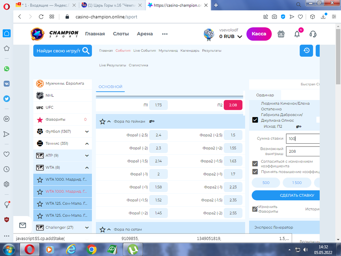Select the П1 odds 1.73
Viewport: 341px width, 256px height.
point(158,105)
